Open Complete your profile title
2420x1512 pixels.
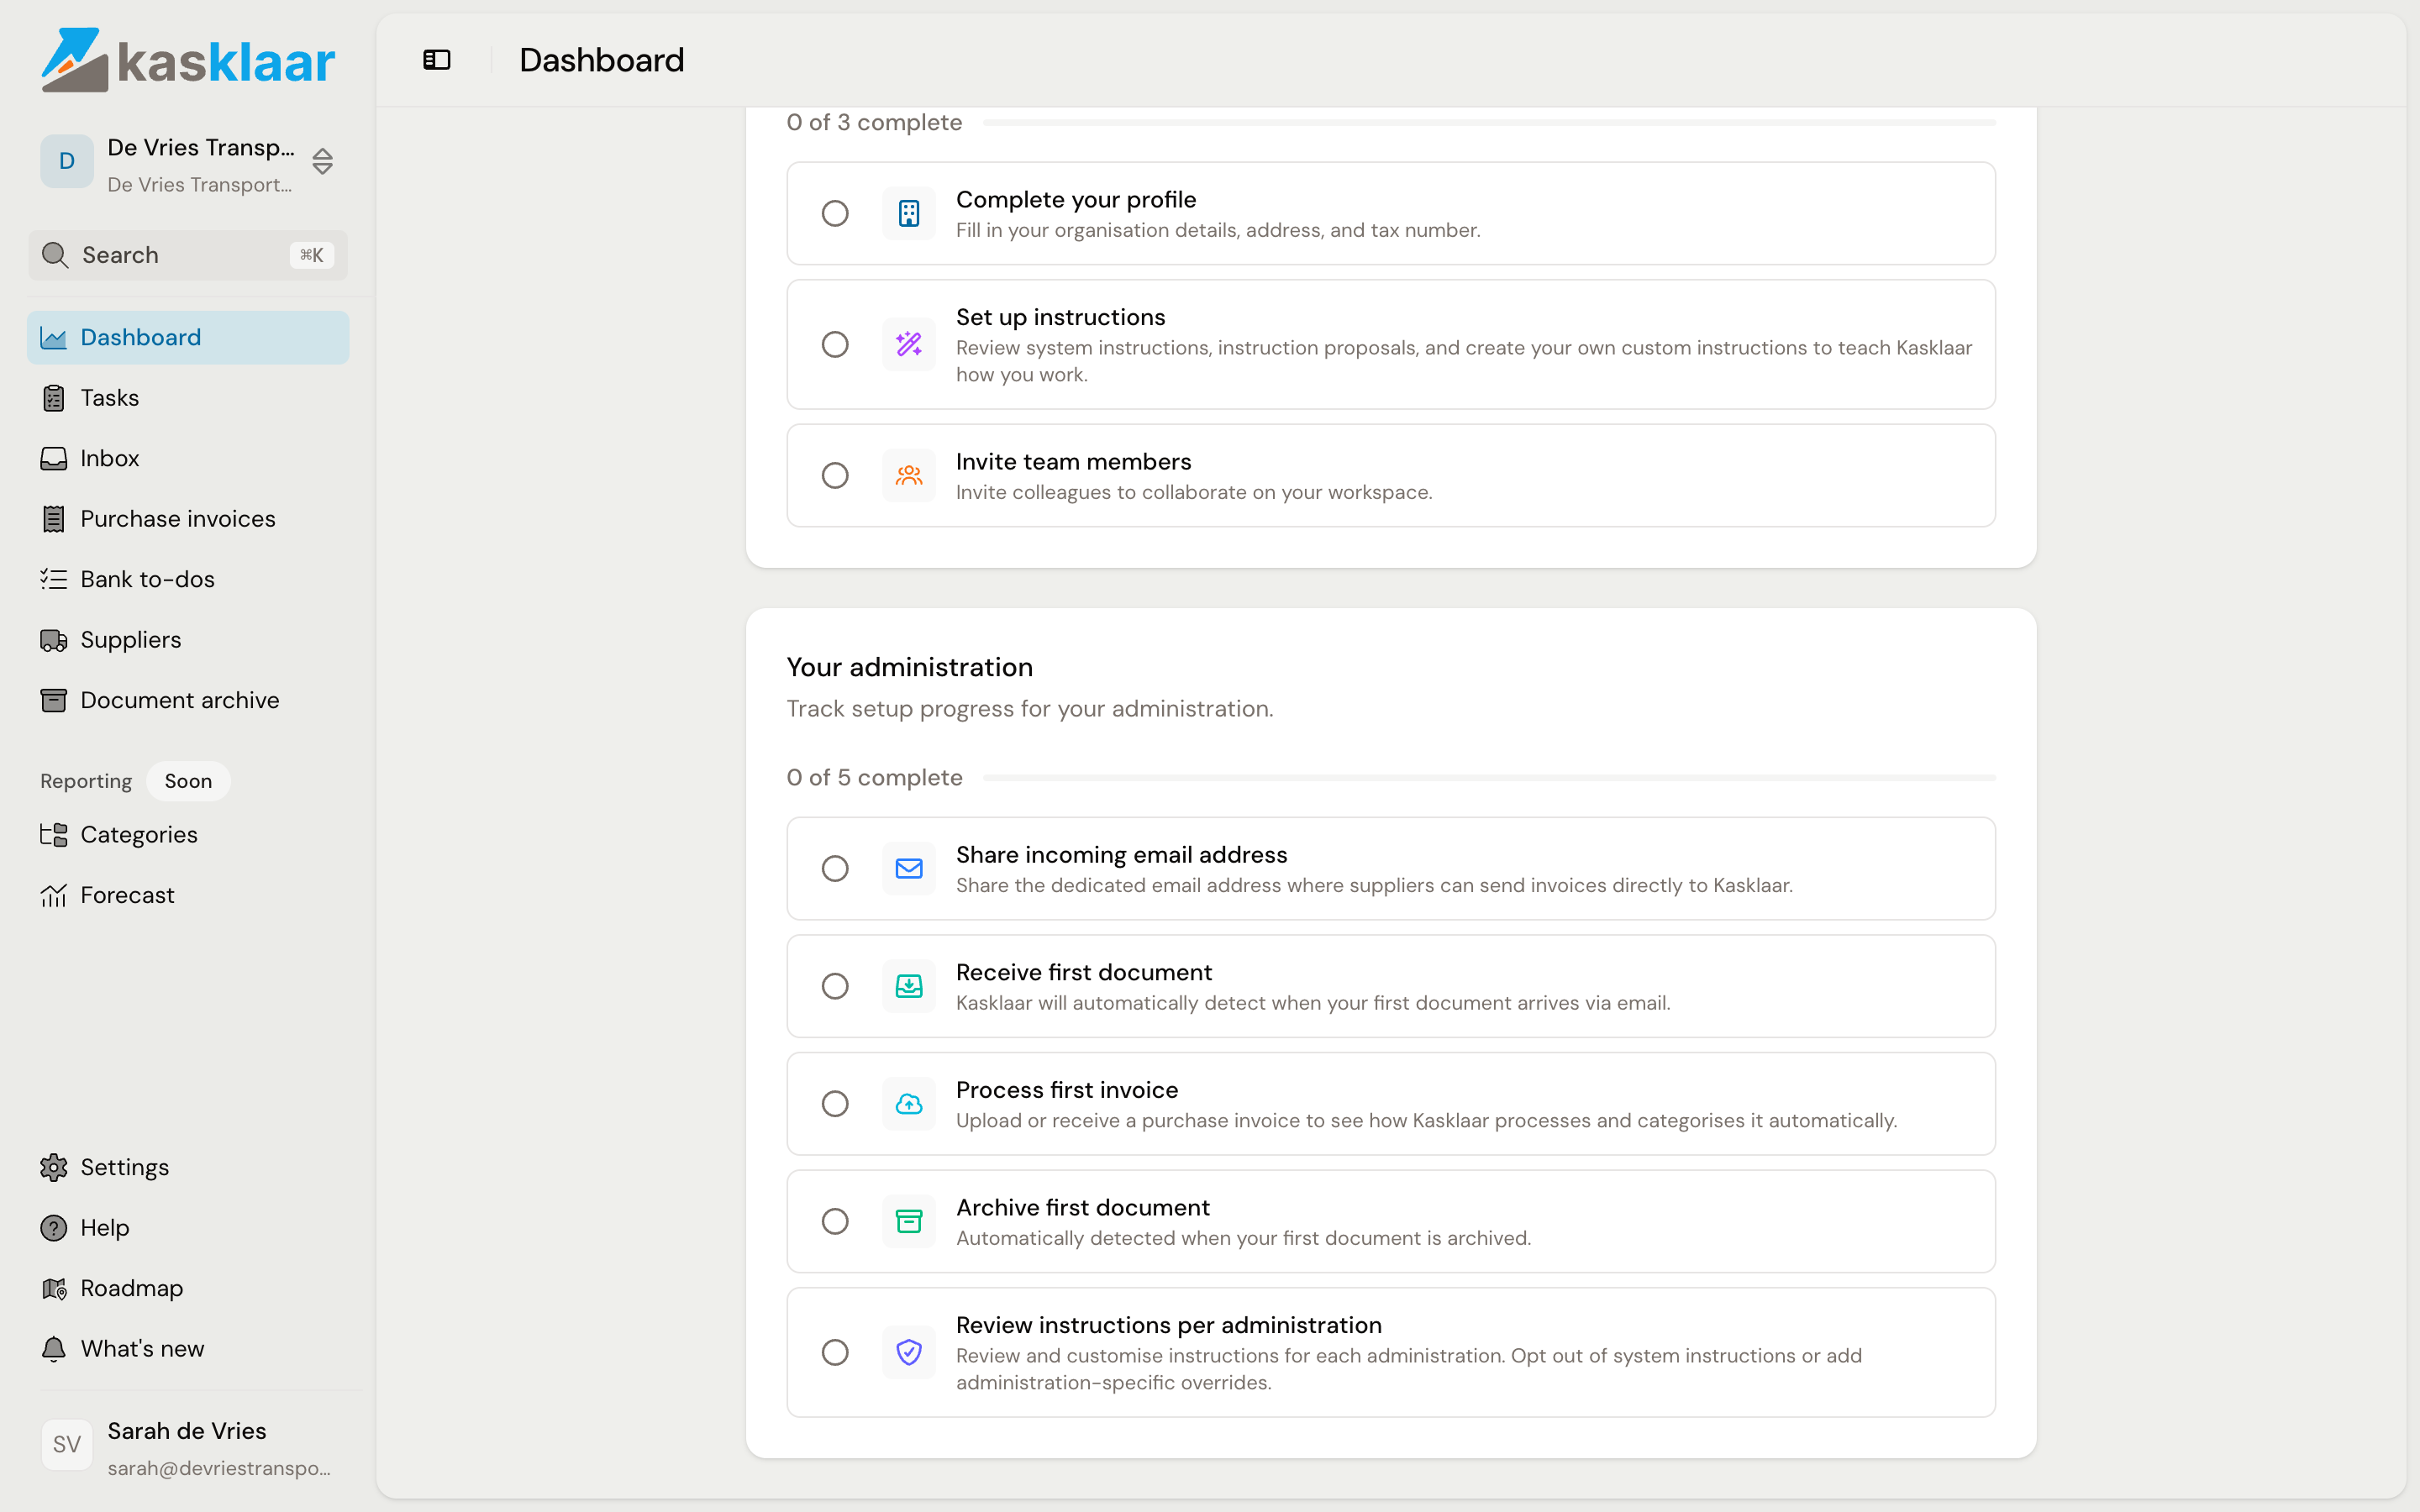[x=1076, y=199]
